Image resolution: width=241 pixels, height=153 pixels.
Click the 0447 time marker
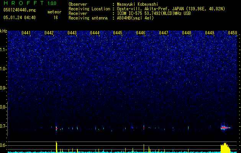164,33
